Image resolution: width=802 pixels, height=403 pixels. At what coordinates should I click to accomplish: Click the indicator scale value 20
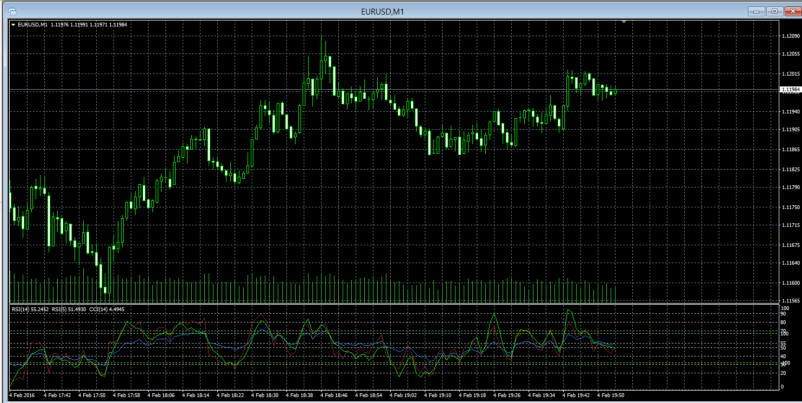click(x=783, y=373)
